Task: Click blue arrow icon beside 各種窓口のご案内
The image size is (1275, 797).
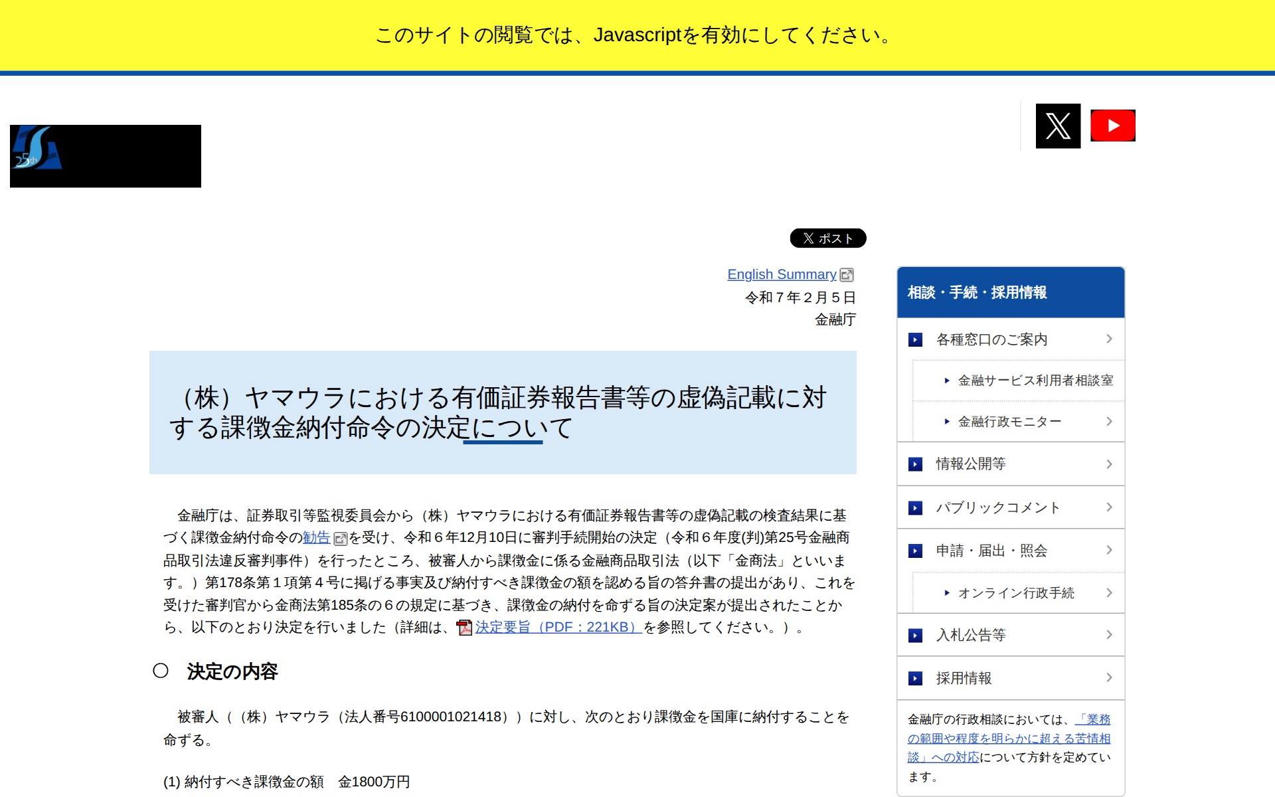Action: click(x=915, y=340)
